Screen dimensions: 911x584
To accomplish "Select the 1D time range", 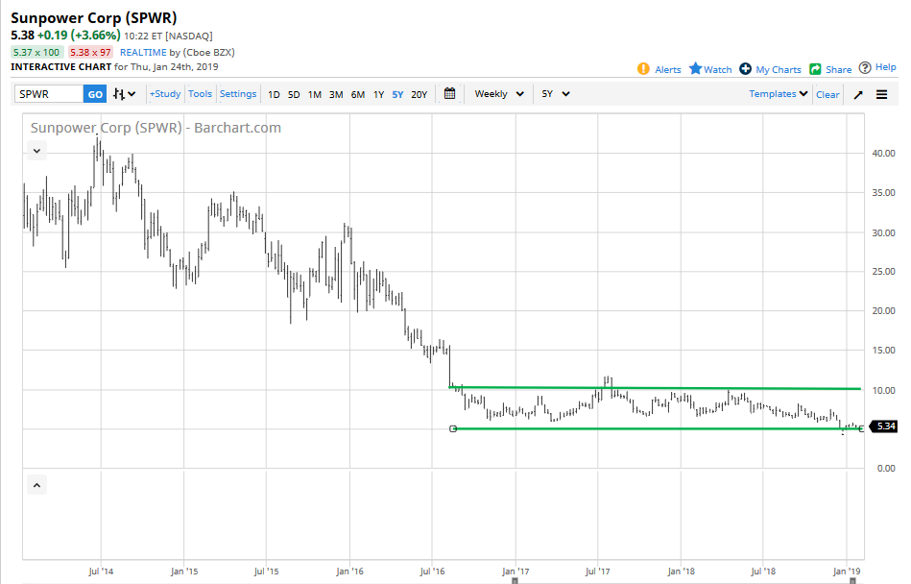I will point(274,95).
